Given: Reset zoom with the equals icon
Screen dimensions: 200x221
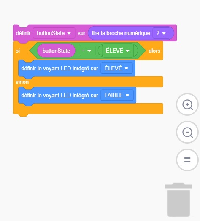Looking at the screenshot, I should pyautogui.click(x=187, y=160).
